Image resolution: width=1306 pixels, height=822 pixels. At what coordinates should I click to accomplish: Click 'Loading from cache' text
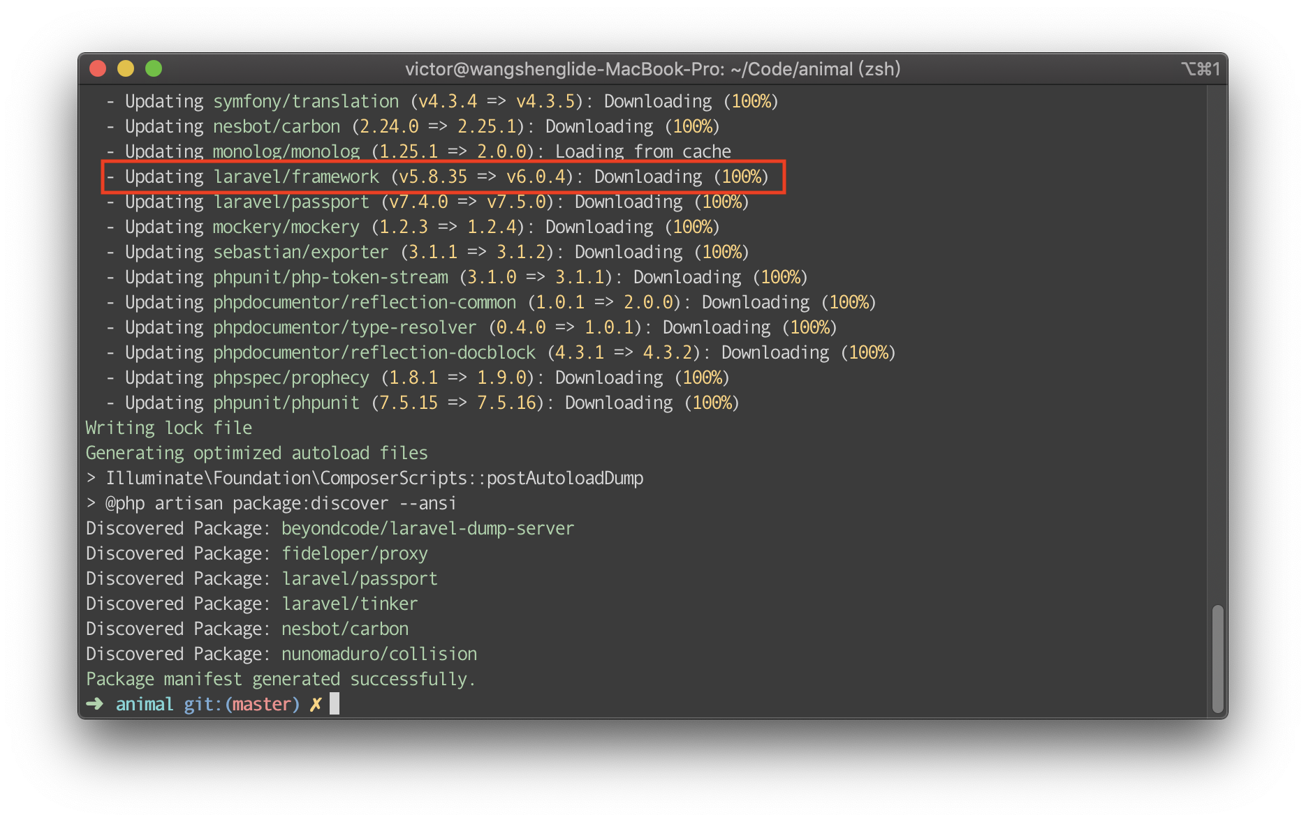coord(643,151)
